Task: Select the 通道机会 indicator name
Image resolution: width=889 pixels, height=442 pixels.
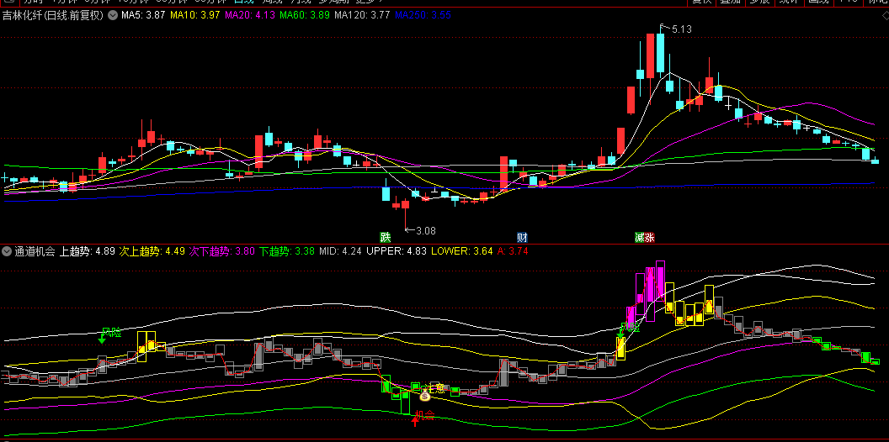Action: [x=35, y=251]
